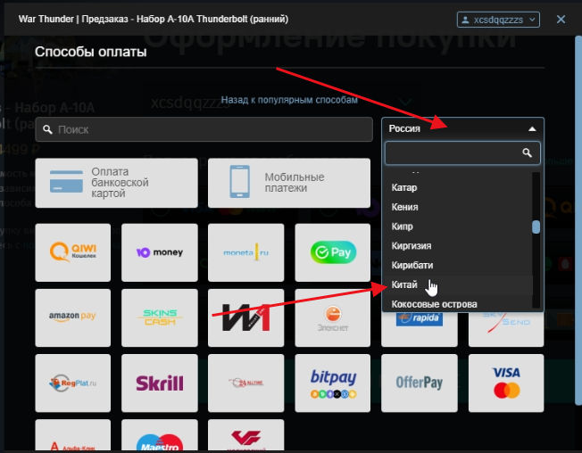Select Кокосовые острова from country list
Image resolution: width=582 pixels, height=453 pixels.
click(458, 304)
